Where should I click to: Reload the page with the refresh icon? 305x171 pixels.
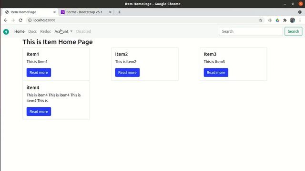pyautogui.click(x=20, y=20)
